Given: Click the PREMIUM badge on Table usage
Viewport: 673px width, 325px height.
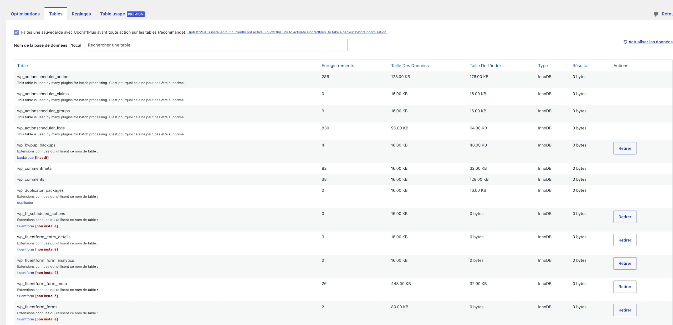Looking at the screenshot, I should tap(136, 14).
